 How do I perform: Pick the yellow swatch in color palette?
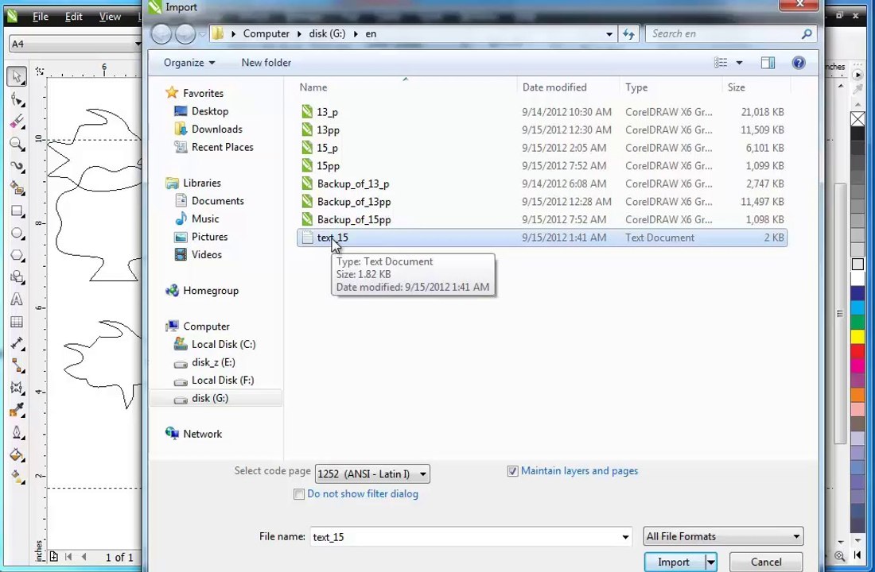click(x=857, y=338)
